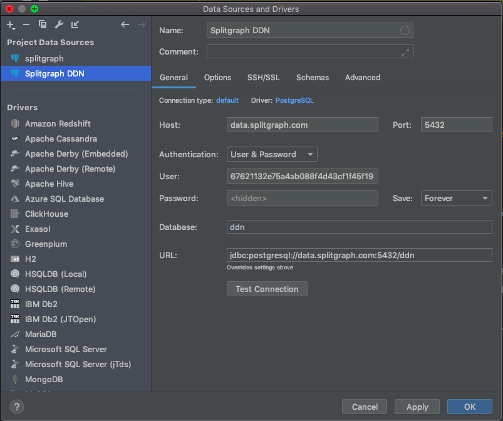The image size is (503, 421).
Task: Choose MariaDB driver
Action: tap(76, 334)
